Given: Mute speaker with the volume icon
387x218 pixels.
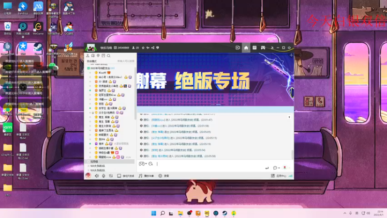Looking at the screenshot, I should pos(97,176).
